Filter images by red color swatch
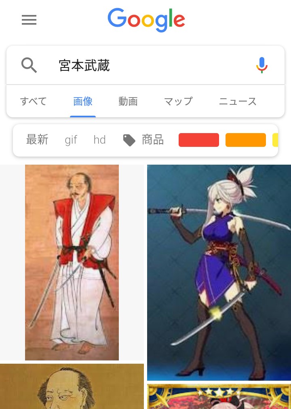 click(x=199, y=140)
